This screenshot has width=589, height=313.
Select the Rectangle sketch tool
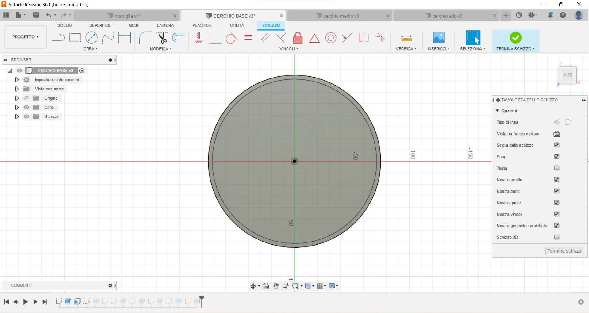coord(75,37)
